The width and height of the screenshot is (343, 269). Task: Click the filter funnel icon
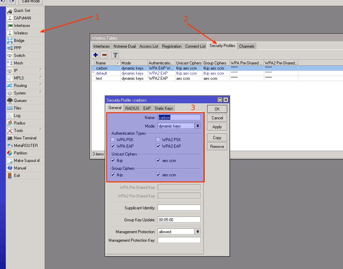115,55
